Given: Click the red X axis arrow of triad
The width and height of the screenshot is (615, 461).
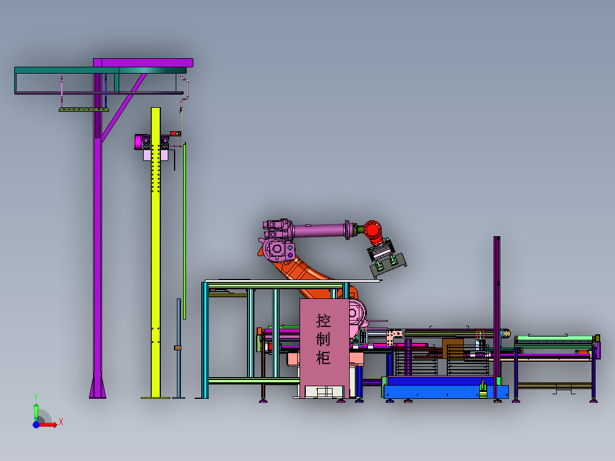Looking at the screenshot, I should tap(50, 424).
